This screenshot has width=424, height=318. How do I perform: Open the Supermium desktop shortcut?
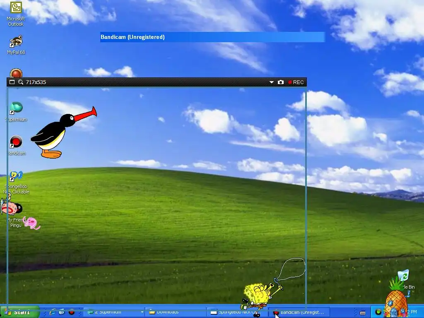(x=16, y=111)
